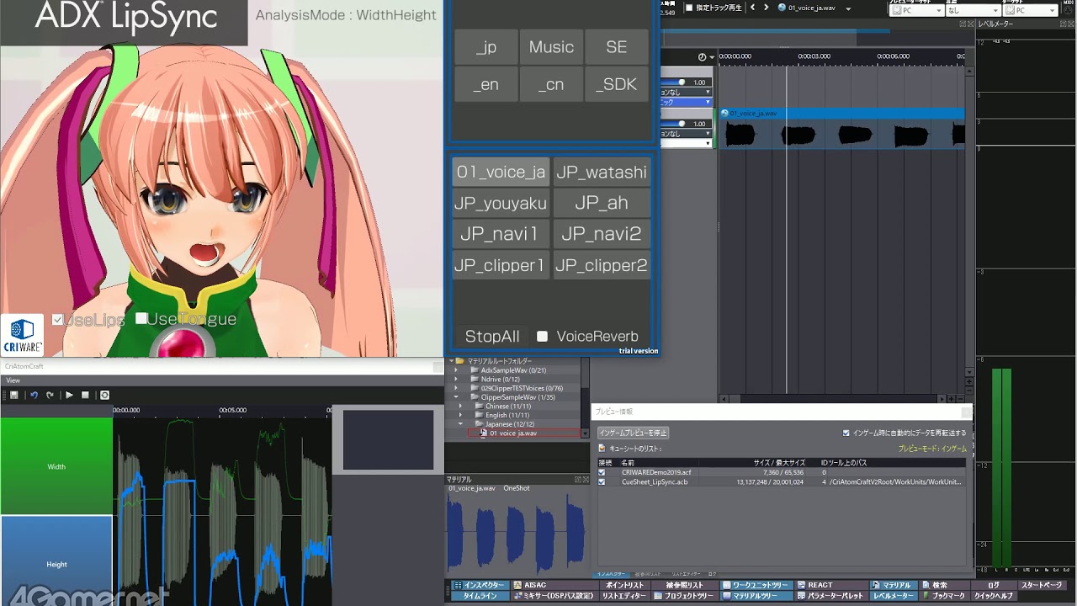Viewport: 1077px width, 606px height.
Task: Open the レベルメーター tab
Action: [x=893, y=596]
